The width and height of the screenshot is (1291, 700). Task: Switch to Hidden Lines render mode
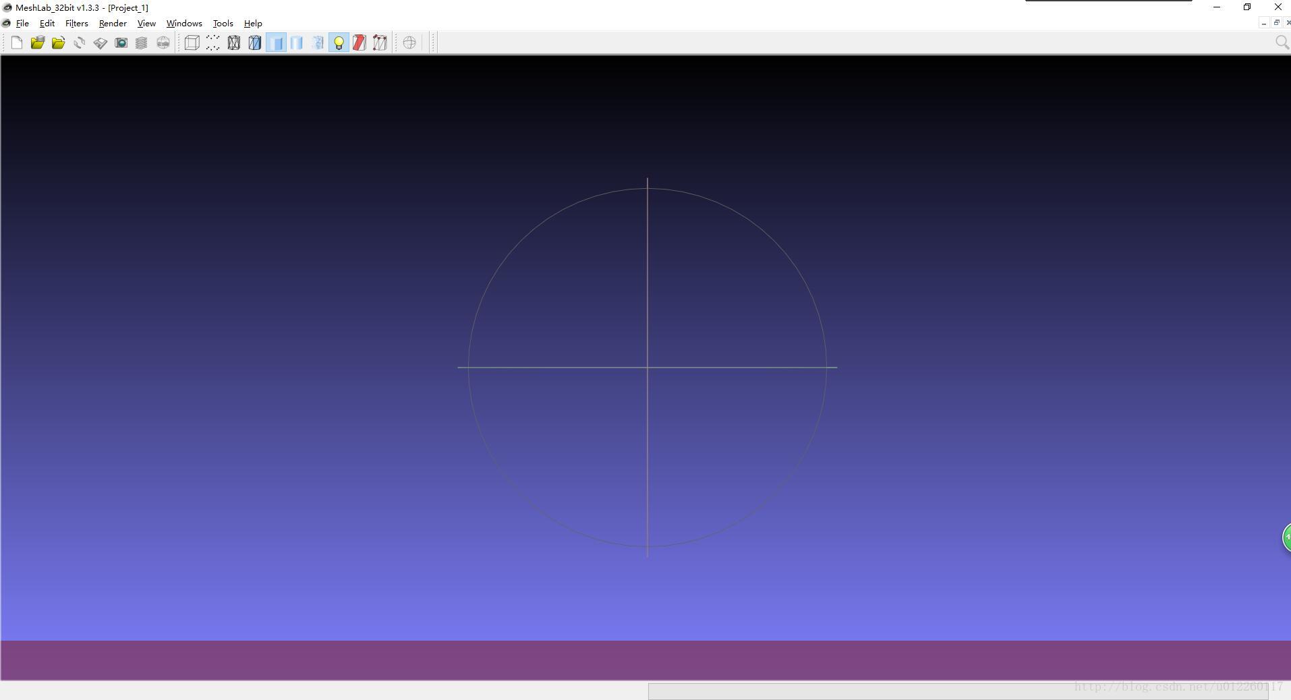click(x=254, y=43)
